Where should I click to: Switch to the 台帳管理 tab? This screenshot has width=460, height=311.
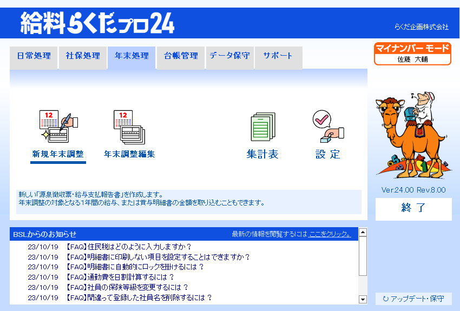[x=181, y=57]
